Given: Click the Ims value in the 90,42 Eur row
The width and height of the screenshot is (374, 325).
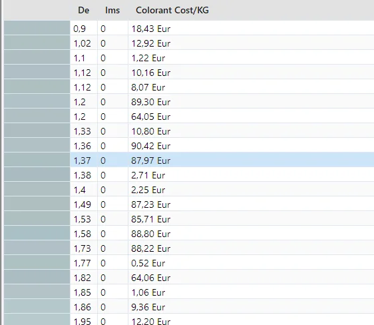Looking at the screenshot, I should 103,146.
